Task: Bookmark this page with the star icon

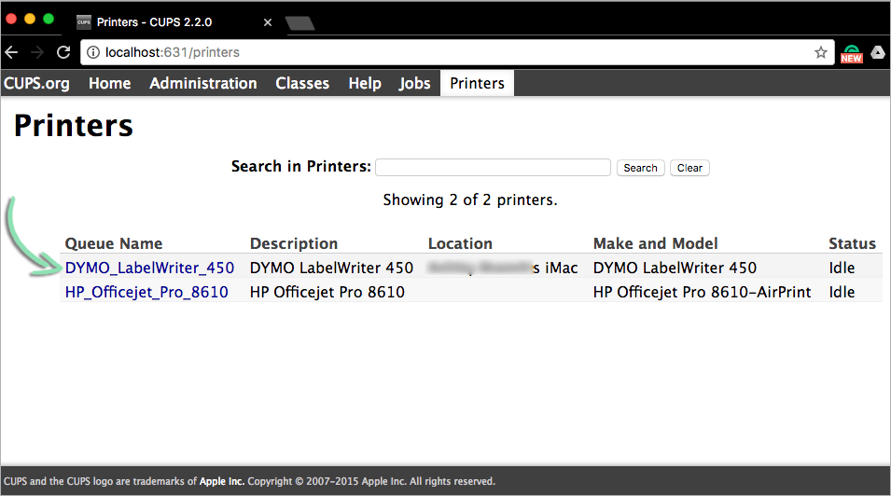Action: [820, 53]
